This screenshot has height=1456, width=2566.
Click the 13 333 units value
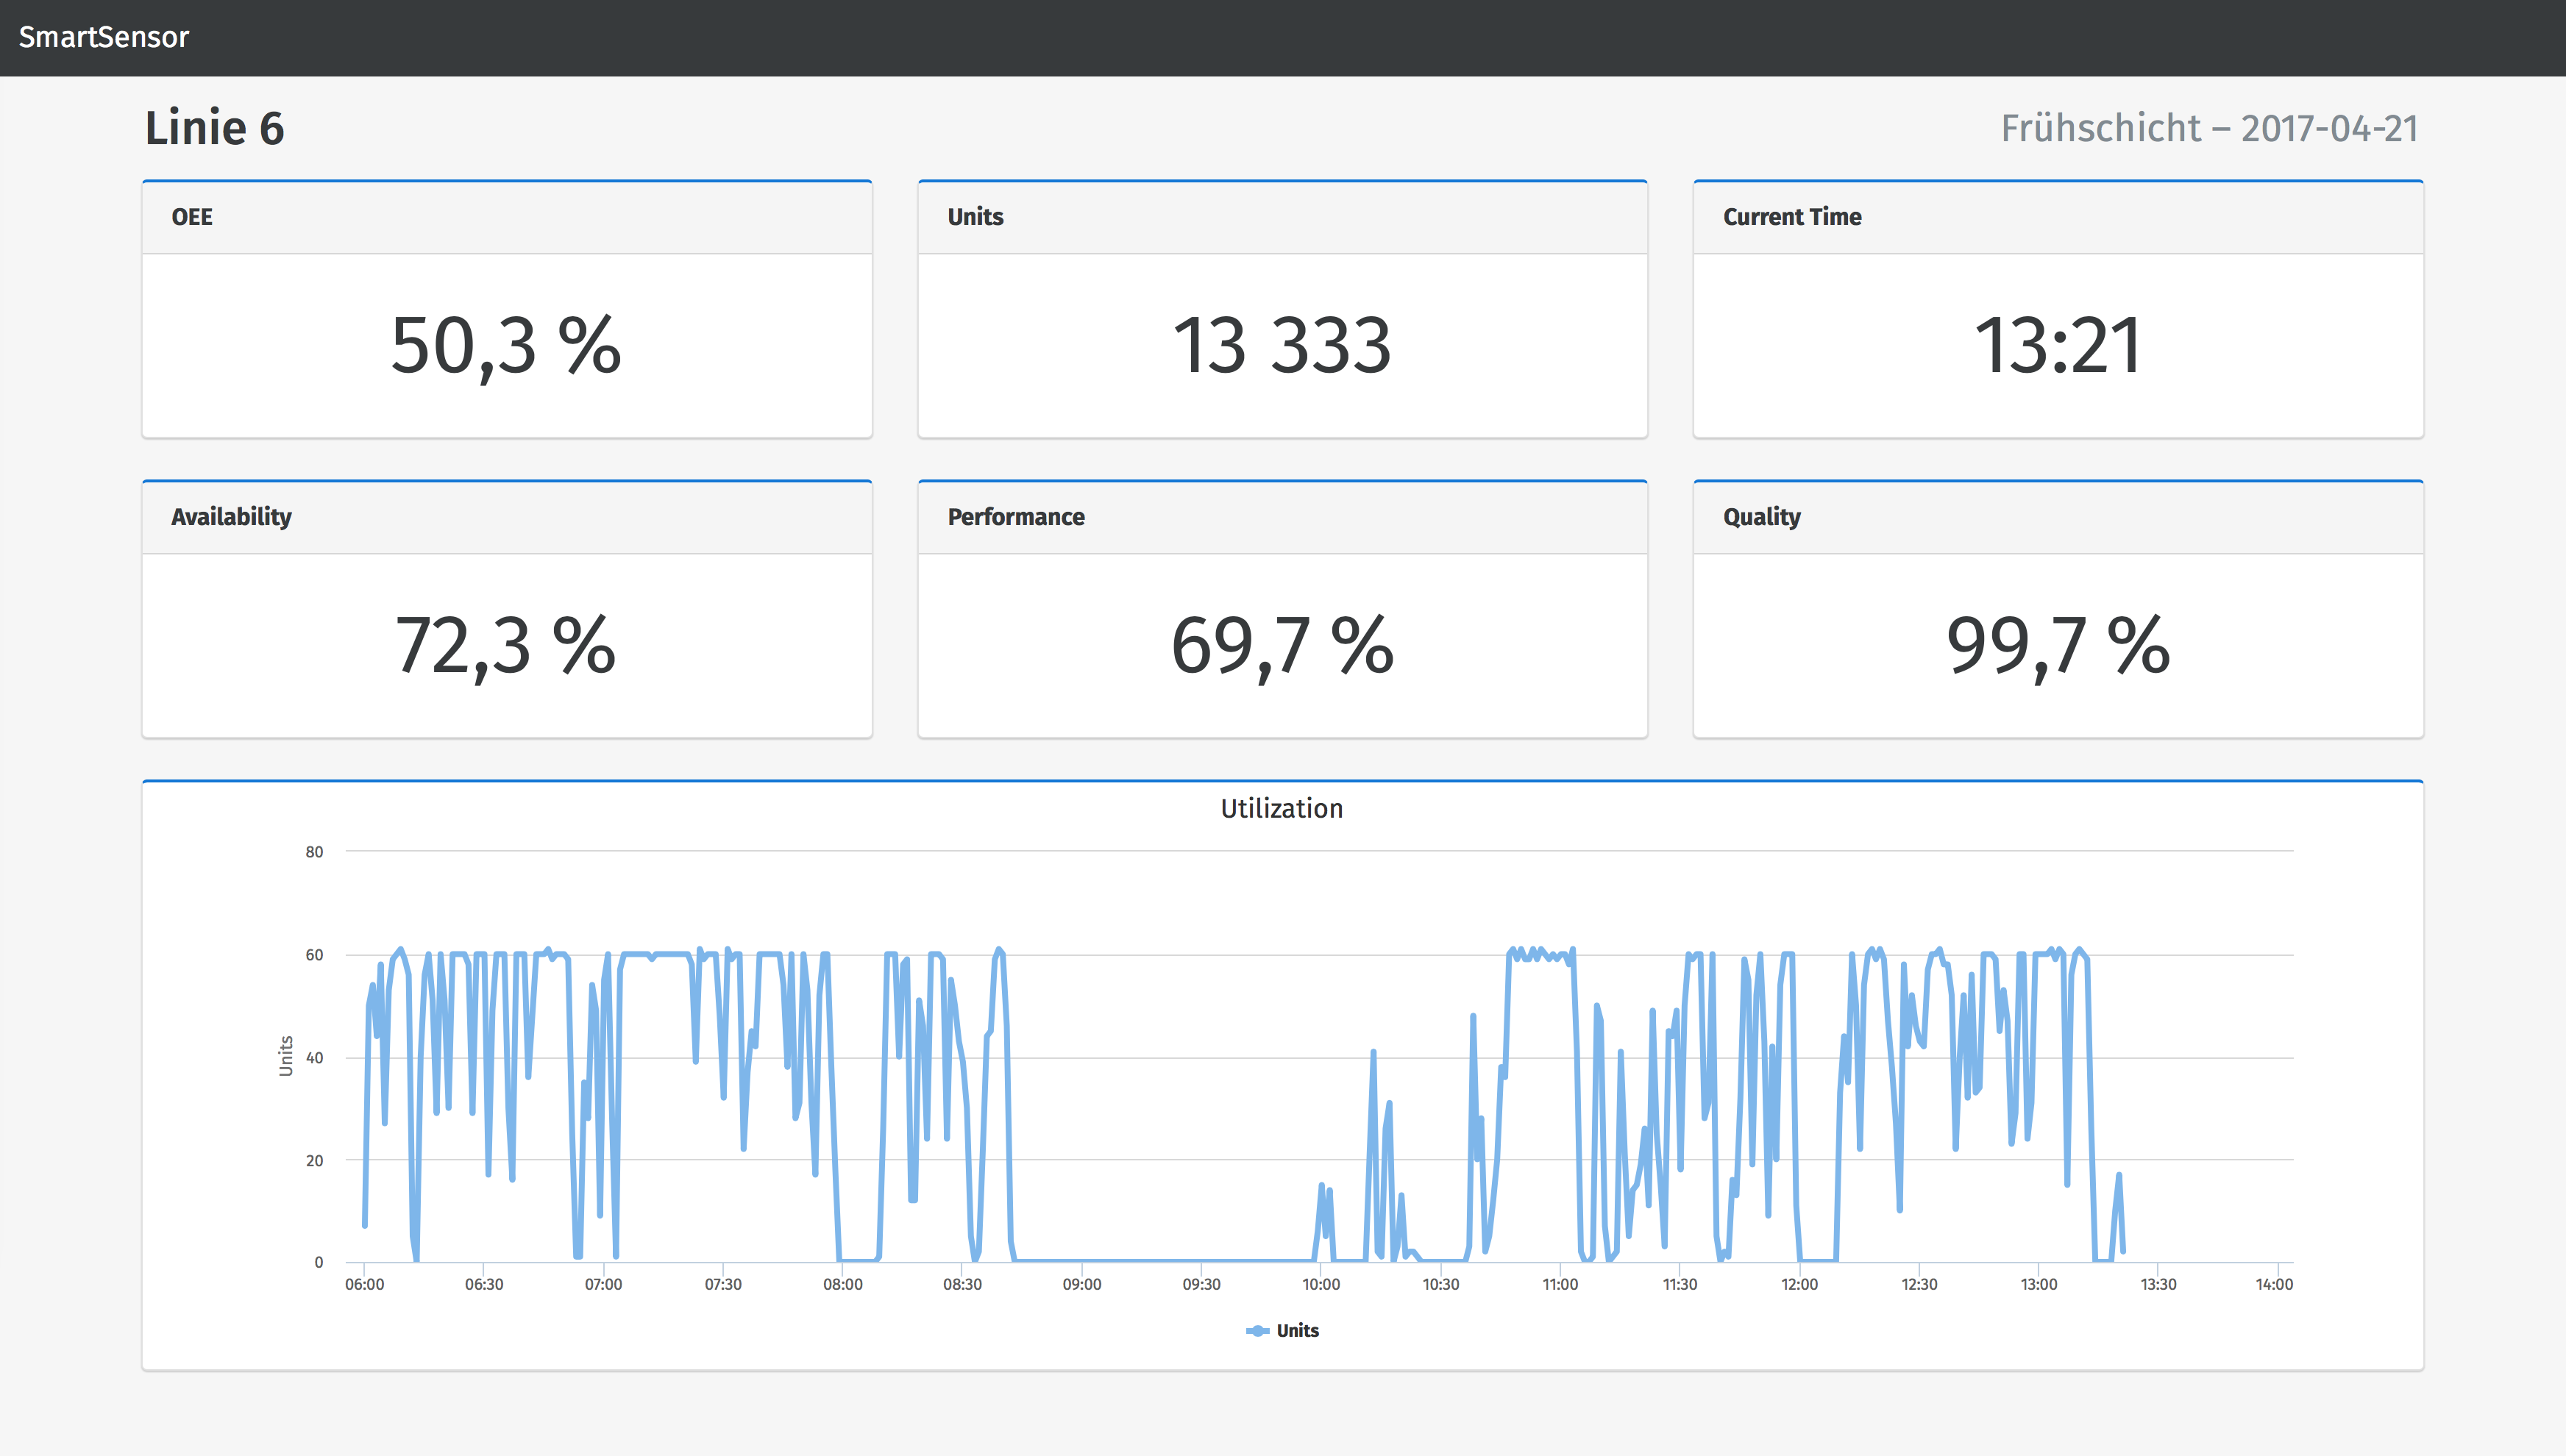tap(1282, 345)
